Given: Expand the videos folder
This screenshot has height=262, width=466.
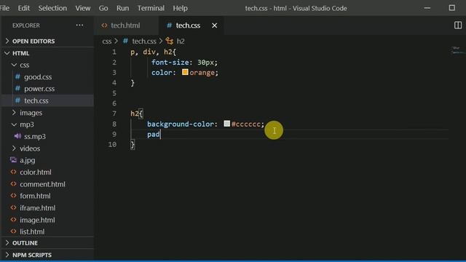Looking at the screenshot, I should click(x=14, y=148).
